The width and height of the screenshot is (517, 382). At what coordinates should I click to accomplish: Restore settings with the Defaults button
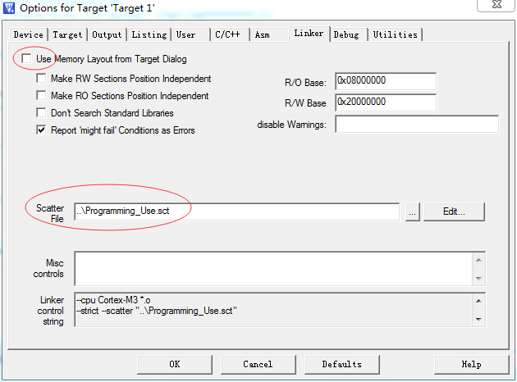[342, 364]
